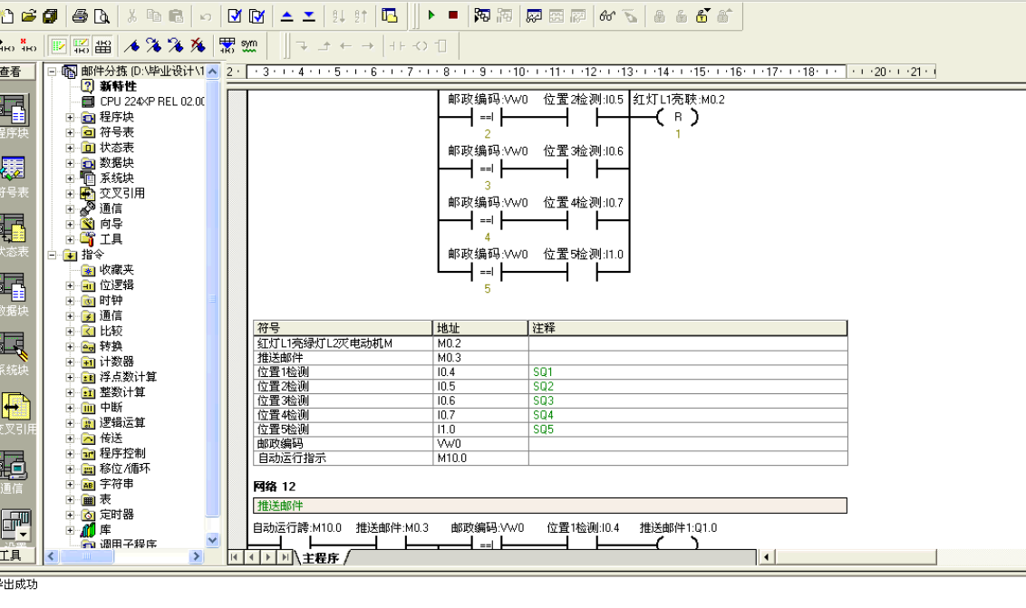Go to the previous bookmark

pos(175,46)
